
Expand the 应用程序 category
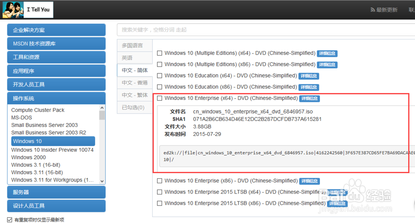56,71
